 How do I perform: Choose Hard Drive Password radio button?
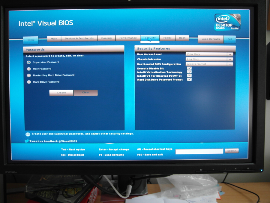(x=29, y=82)
